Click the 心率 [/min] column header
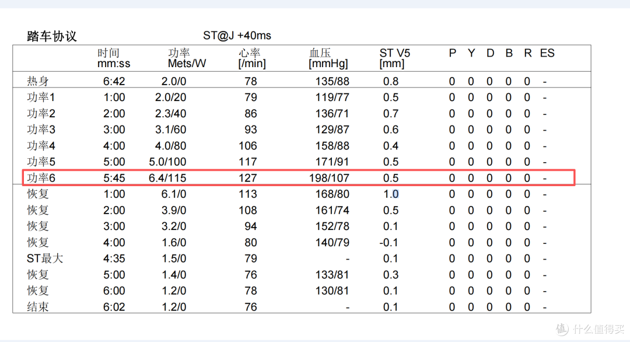 point(252,58)
